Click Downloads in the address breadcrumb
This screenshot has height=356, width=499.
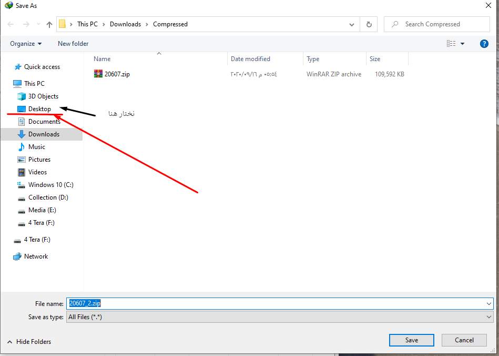click(125, 24)
